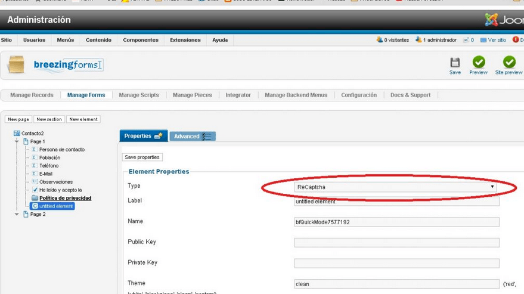Select Contacto2 in the form tree

[x=32, y=133]
